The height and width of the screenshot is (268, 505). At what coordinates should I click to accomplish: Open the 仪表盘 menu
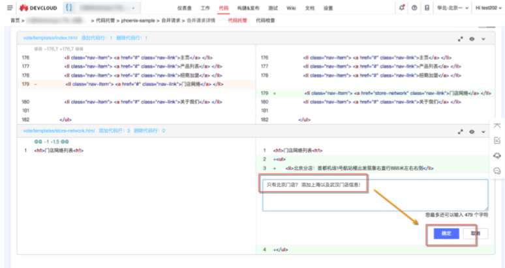point(184,8)
